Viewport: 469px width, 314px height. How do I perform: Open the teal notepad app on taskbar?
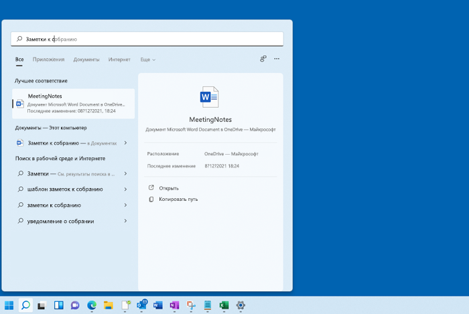208,305
